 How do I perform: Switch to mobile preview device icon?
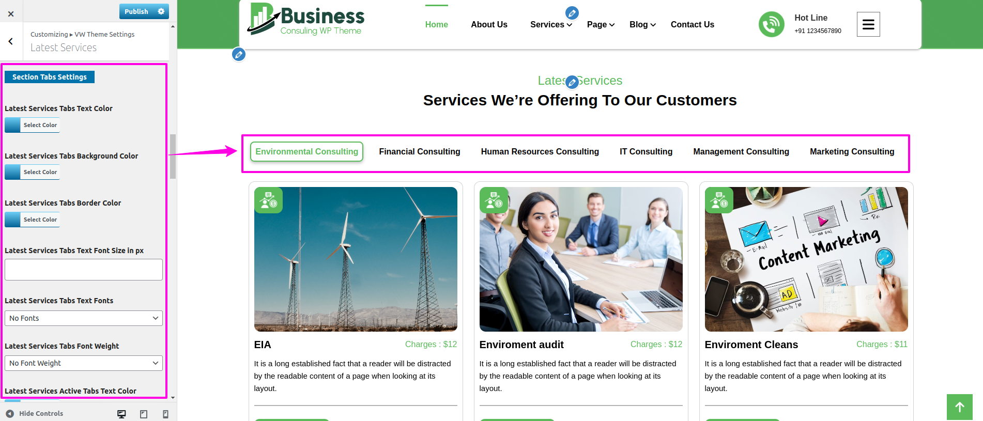(165, 414)
